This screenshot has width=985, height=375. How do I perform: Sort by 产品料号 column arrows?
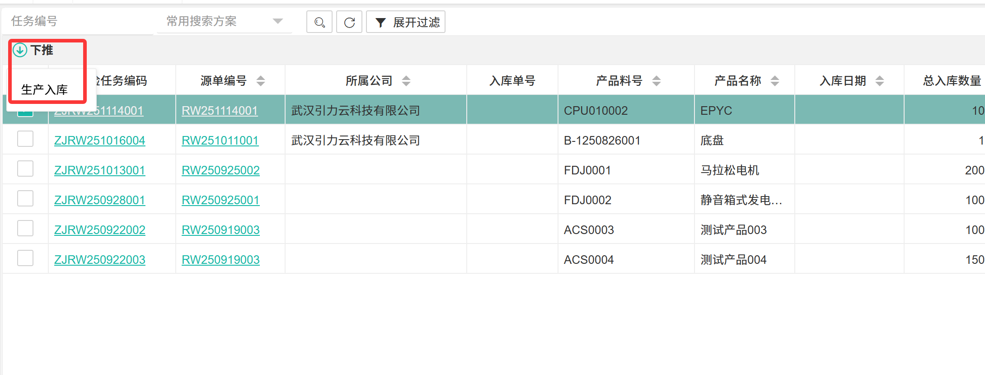click(x=657, y=81)
